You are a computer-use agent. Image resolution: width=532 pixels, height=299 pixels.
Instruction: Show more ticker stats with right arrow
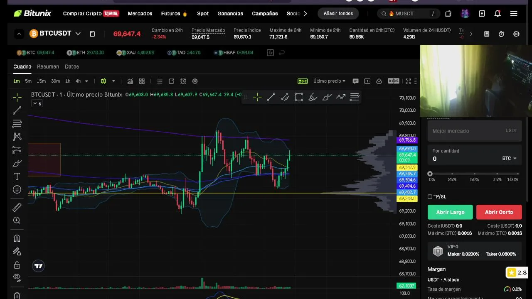tap(471, 34)
